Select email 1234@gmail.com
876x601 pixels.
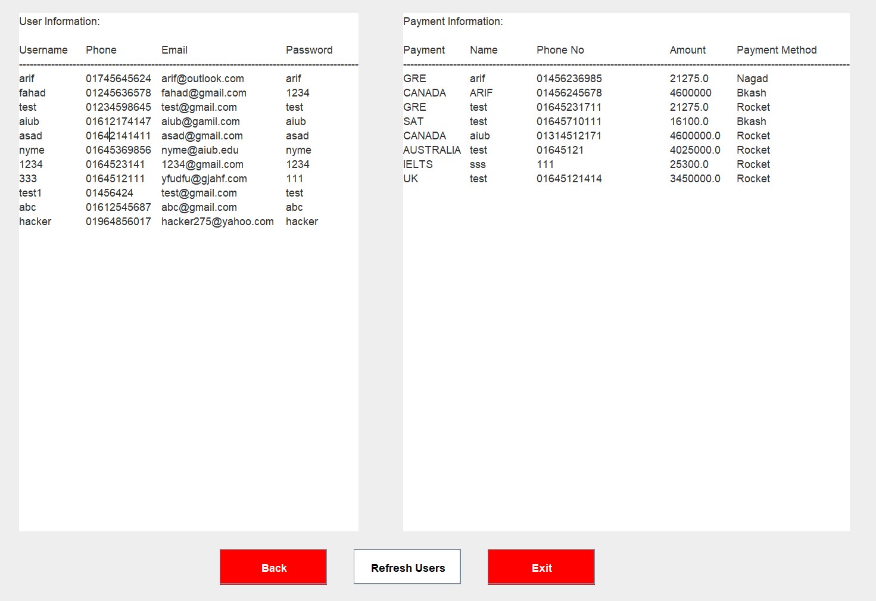(202, 164)
